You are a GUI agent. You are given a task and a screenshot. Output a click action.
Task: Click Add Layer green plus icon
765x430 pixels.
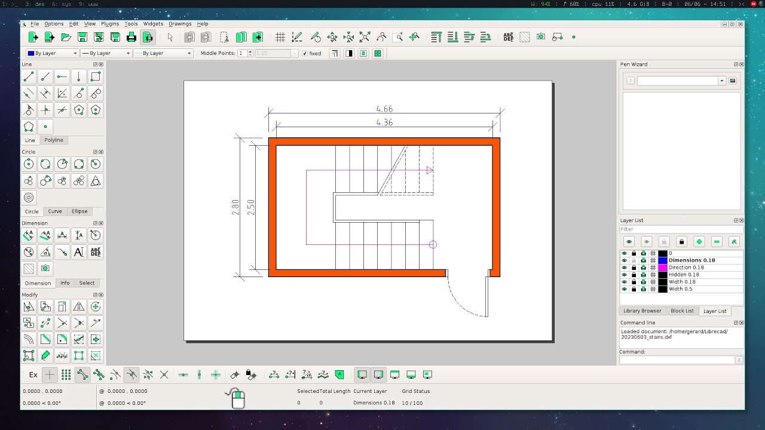(699, 242)
